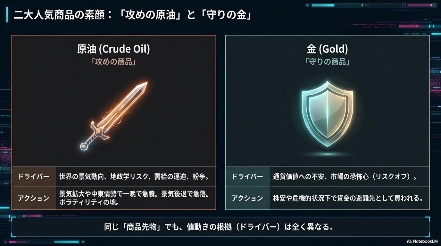Image resolution: width=441 pixels, height=246 pixels.
Task: Click the empty middle field in top bar
Action: point(383,5)
